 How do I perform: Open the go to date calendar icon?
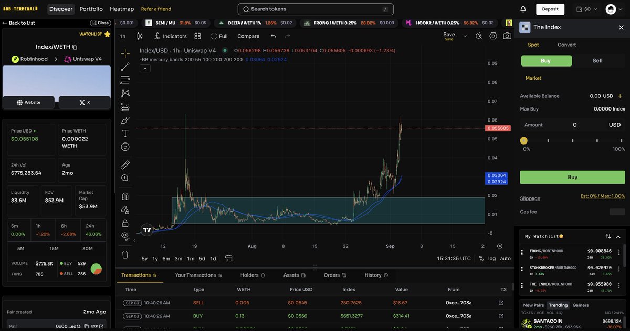tap(228, 258)
